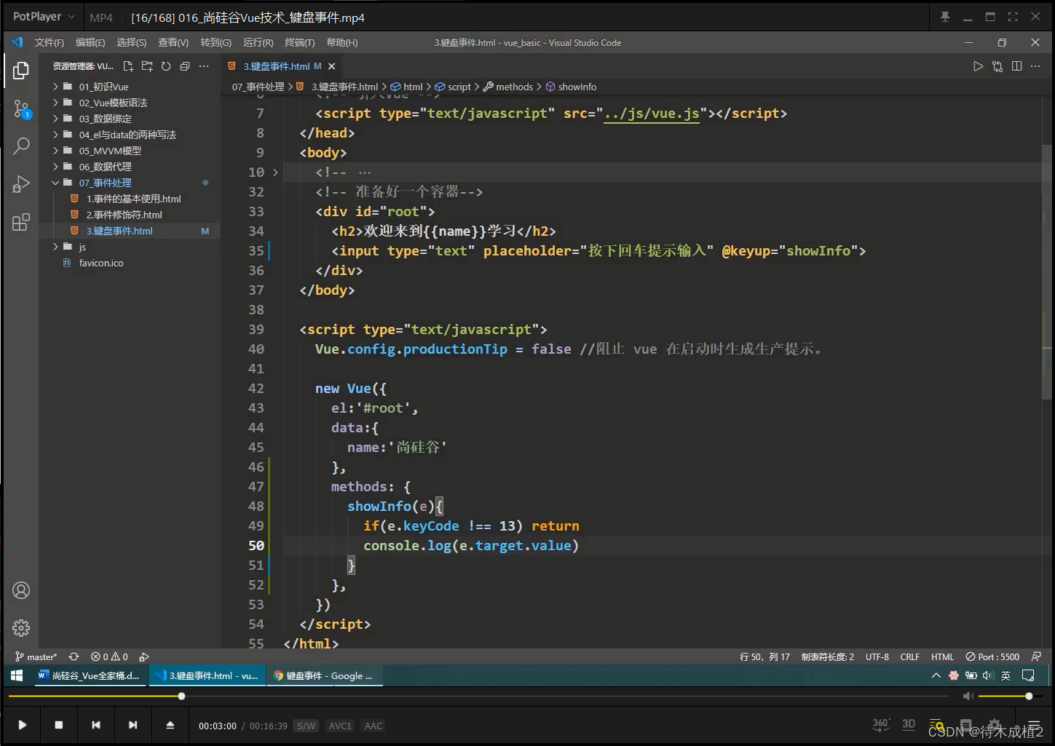Split the editor to the right
This screenshot has width=1055, height=746.
(x=1016, y=66)
